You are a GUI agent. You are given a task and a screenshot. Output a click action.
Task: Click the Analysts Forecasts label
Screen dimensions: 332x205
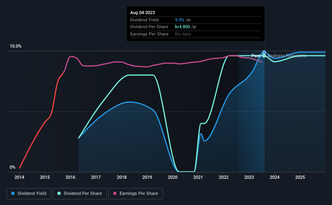point(287,56)
